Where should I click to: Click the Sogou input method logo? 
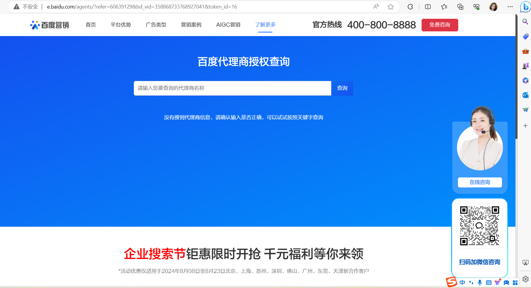[x=451, y=282]
